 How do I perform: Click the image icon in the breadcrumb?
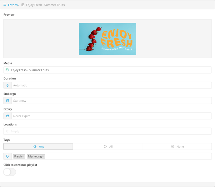click(23, 5)
